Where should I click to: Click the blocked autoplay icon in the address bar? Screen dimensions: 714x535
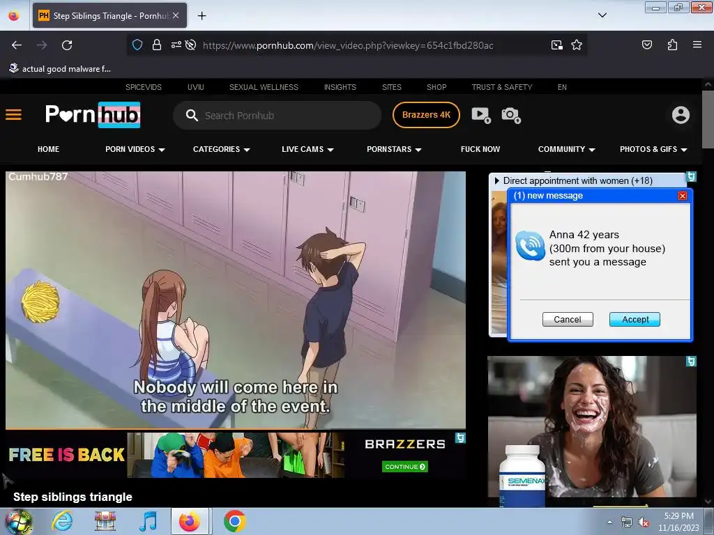pos(191,45)
